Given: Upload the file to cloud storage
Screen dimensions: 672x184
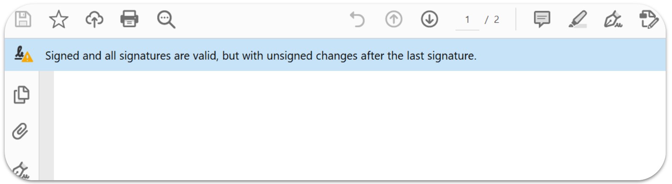Looking at the screenshot, I should [94, 19].
